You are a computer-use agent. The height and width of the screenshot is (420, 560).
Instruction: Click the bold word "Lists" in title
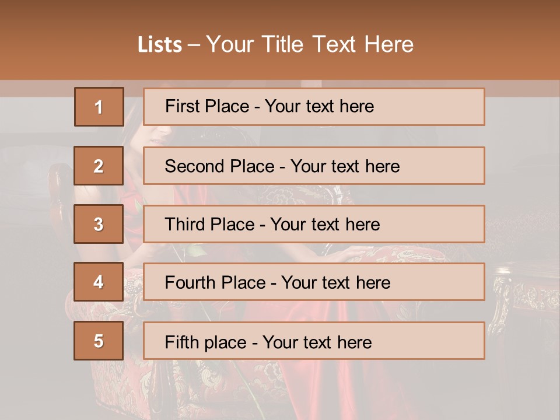pyautogui.click(x=160, y=45)
